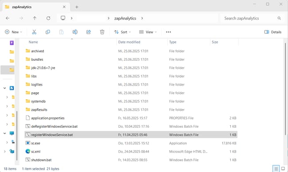Viewport: 288px width, 172px height.
Task: Collapse the blue app sidebar section chevron
Action: pyautogui.click(x=5, y=88)
